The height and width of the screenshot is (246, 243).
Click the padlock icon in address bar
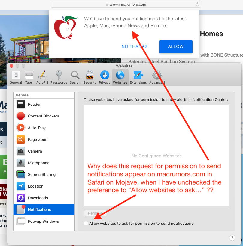[x=107, y=4]
